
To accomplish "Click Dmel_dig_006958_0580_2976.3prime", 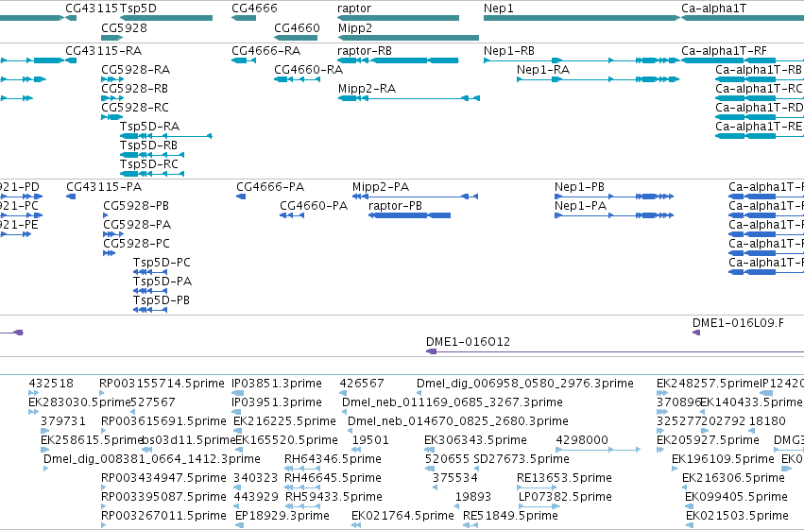I will (x=525, y=384).
